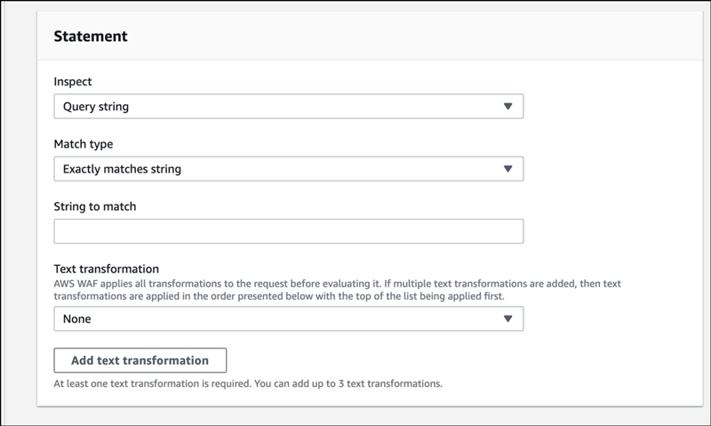The image size is (711, 426).
Task: Click the Inspect dropdown arrow icon
Action: click(507, 106)
